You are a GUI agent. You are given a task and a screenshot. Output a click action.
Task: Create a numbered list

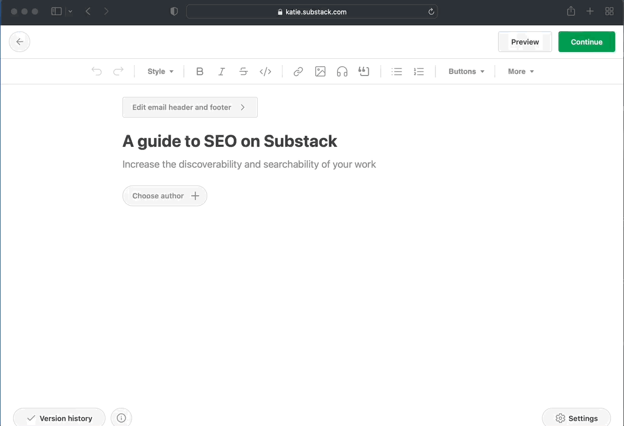click(419, 71)
